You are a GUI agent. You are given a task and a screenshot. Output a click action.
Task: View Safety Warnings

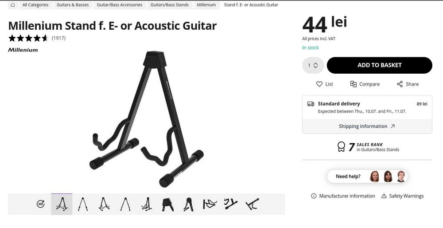pyautogui.click(x=402, y=196)
